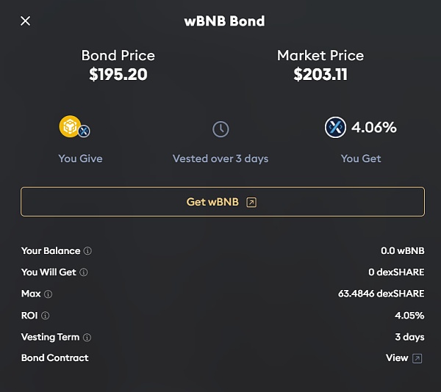Image resolution: width=441 pixels, height=392 pixels.
Task: Show the You Will Get info icon
Action: click(x=84, y=272)
